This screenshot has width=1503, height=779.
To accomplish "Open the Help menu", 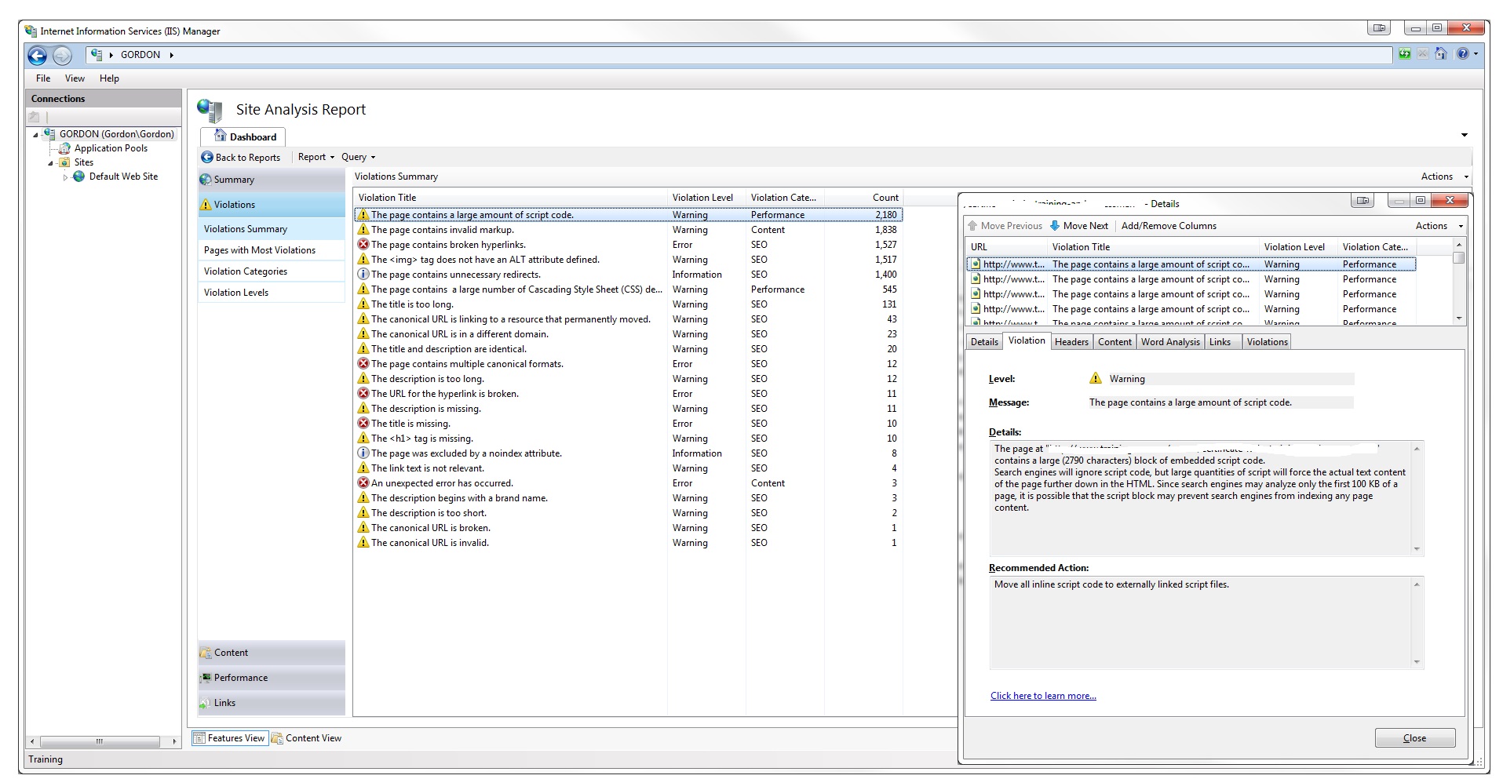I will point(109,78).
